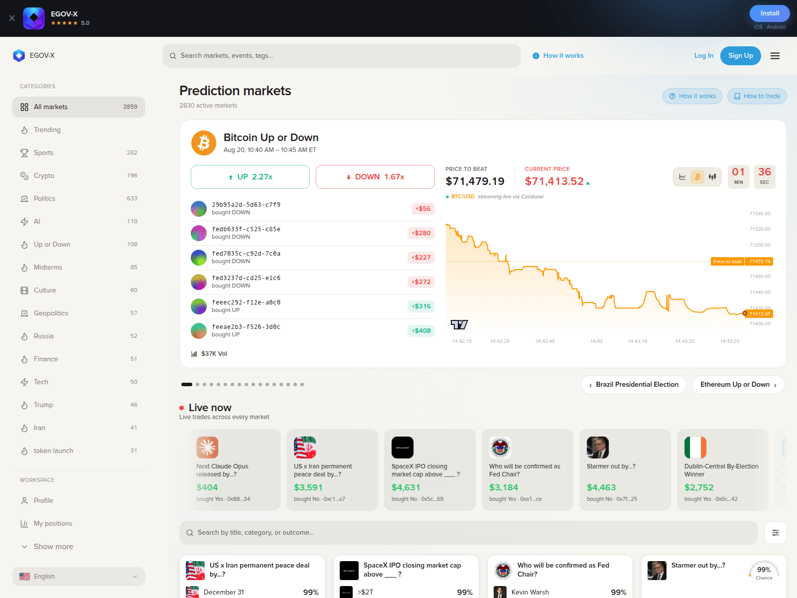
Task: Click the 99% Chance gauge on Starmer
Action: 764,572
